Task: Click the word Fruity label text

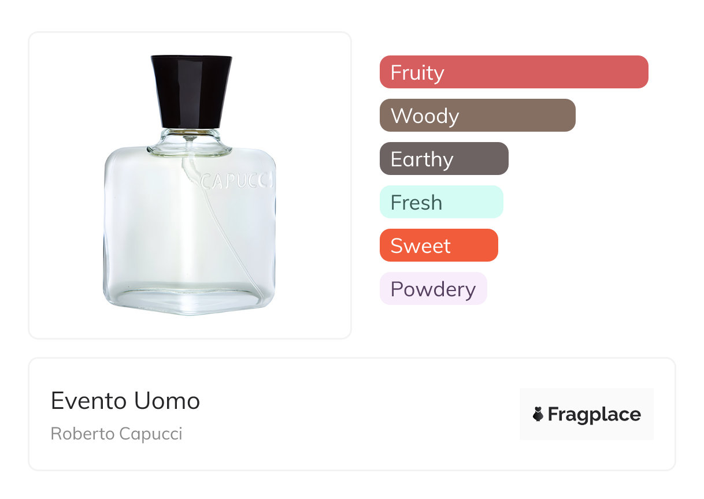Action: (x=417, y=73)
